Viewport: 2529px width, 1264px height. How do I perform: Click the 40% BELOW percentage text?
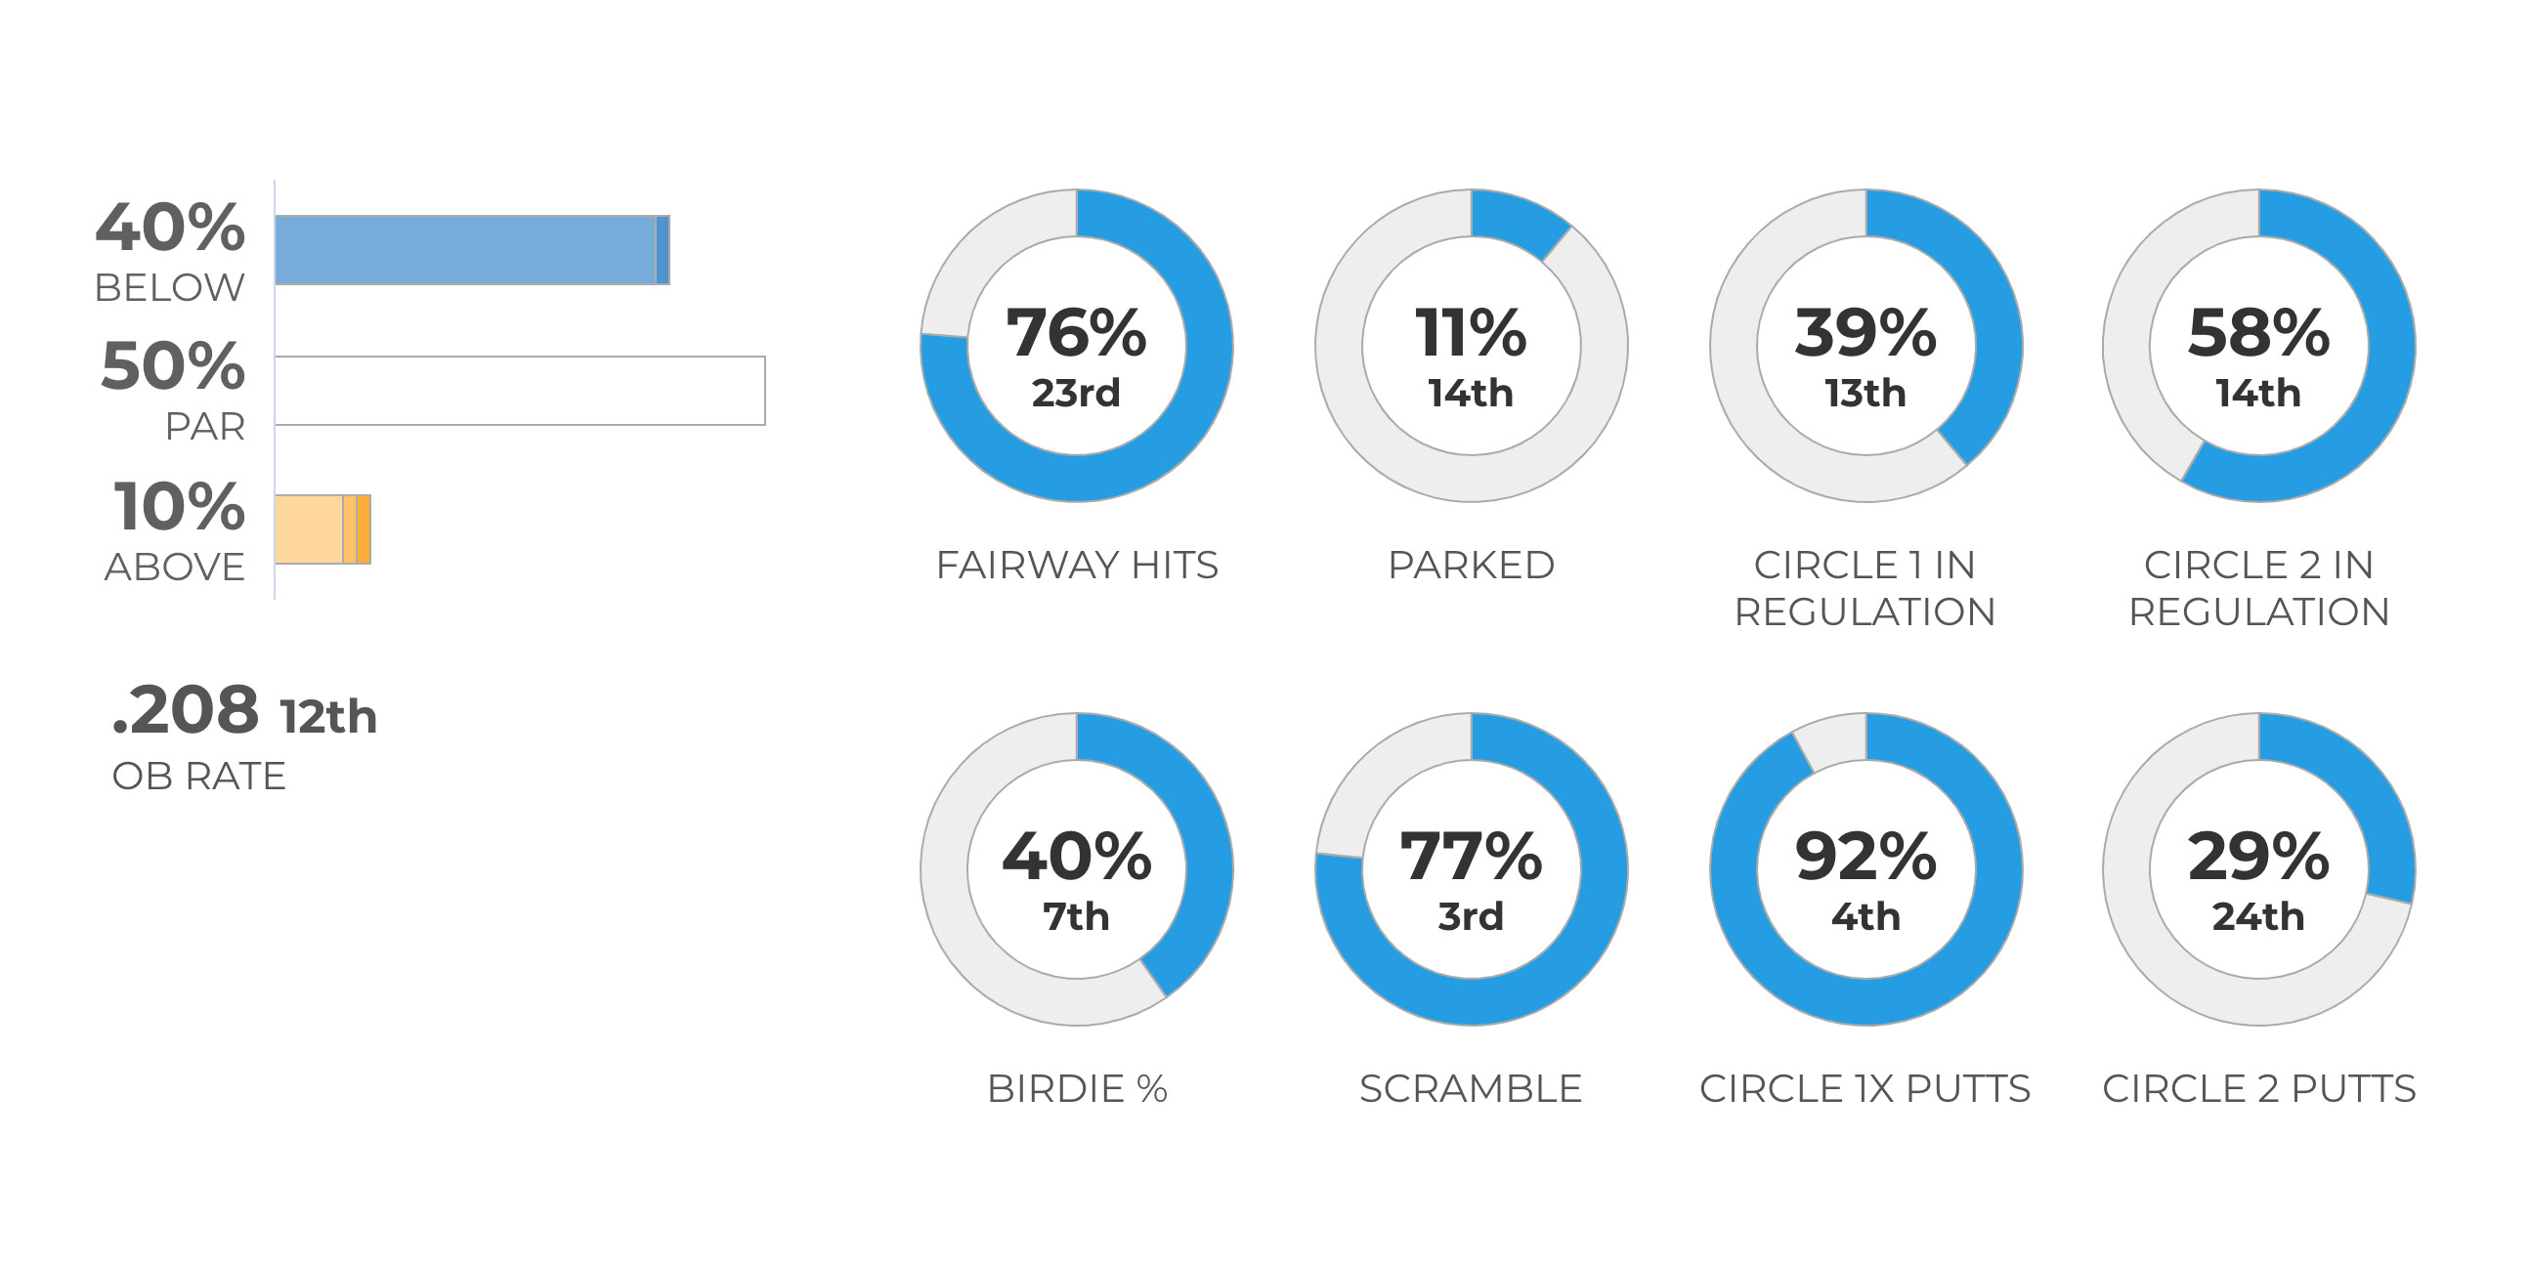[x=170, y=229]
